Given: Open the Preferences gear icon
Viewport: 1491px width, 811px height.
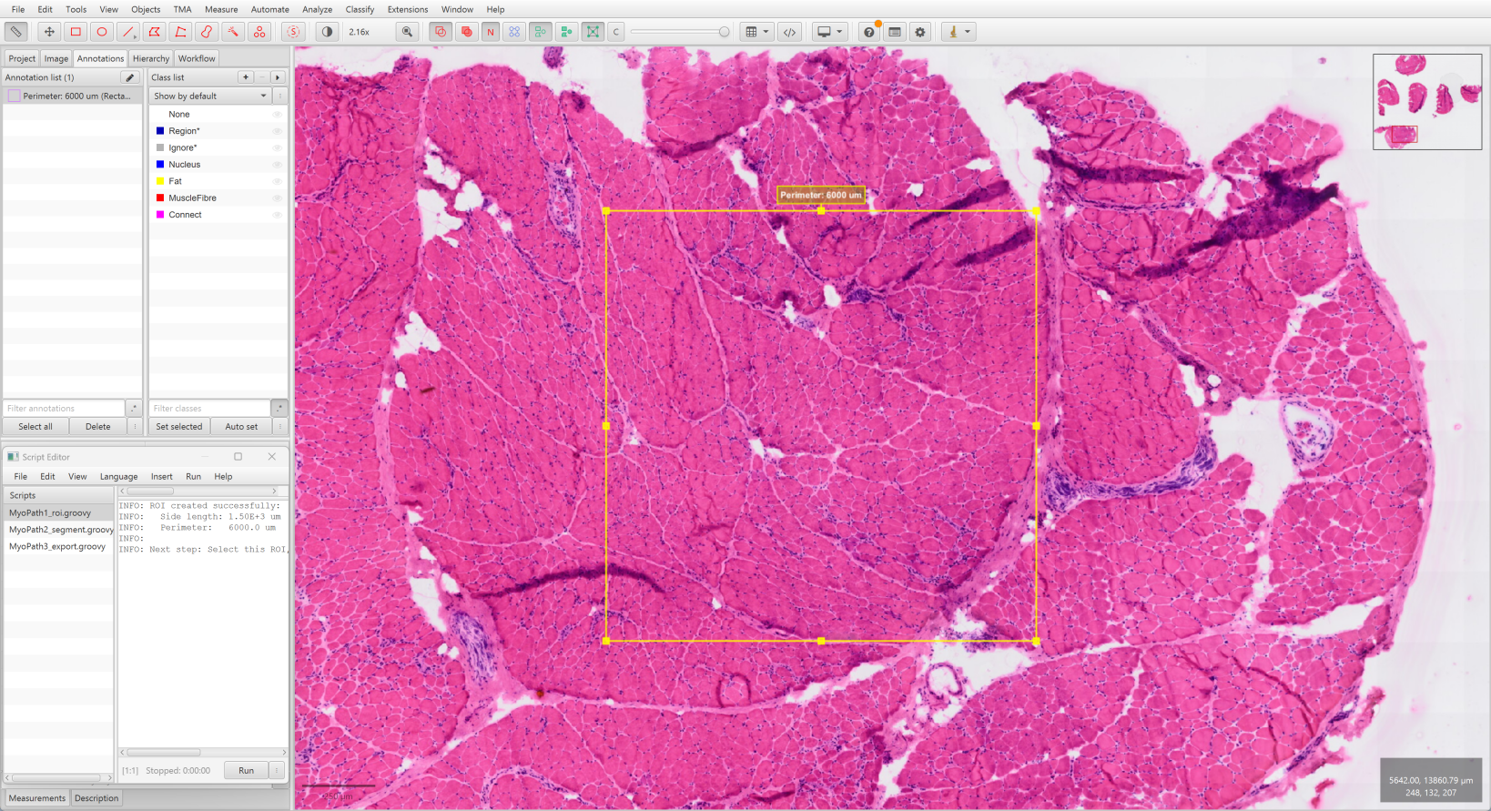Looking at the screenshot, I should (x=920, y=32).
